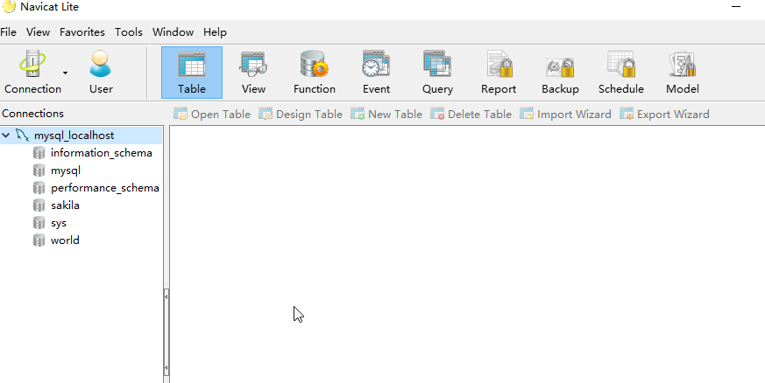Open the User management icon

101,72
